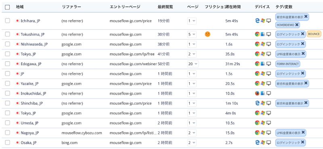Remove the HOVERDEMO tag with its X
Screen dimensions: 323x149
tap(297, 25)
